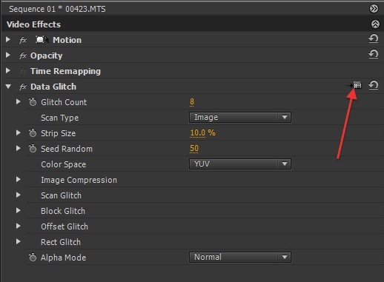Select the Motion effect name
Image resolution: width=384 pixels, height=282 pixels.
(x=67, y=40)
